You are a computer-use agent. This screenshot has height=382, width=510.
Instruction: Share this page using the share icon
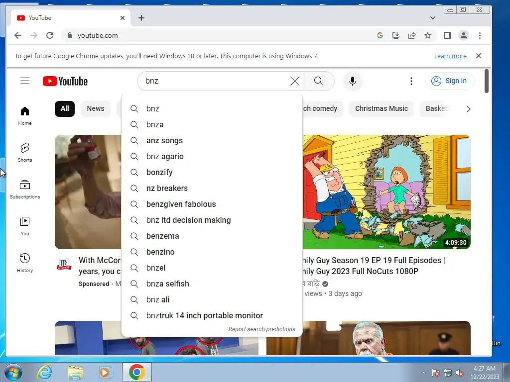[x=412, y=35]
